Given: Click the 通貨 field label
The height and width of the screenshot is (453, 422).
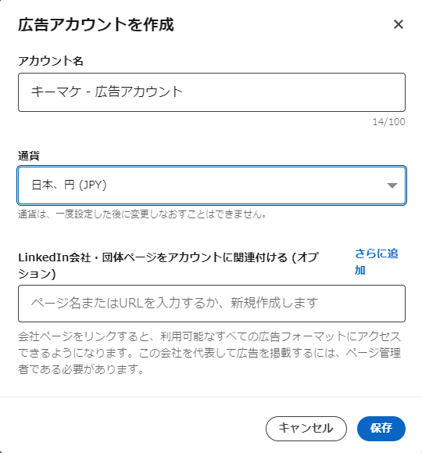Looking at the screenshot, I should tap(29, 156).
